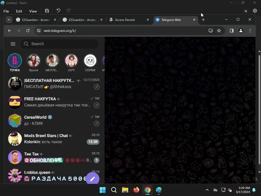This screenshot has height=196, width=261.
Task: Go back in the browser
Action: (x=9, y=31)
